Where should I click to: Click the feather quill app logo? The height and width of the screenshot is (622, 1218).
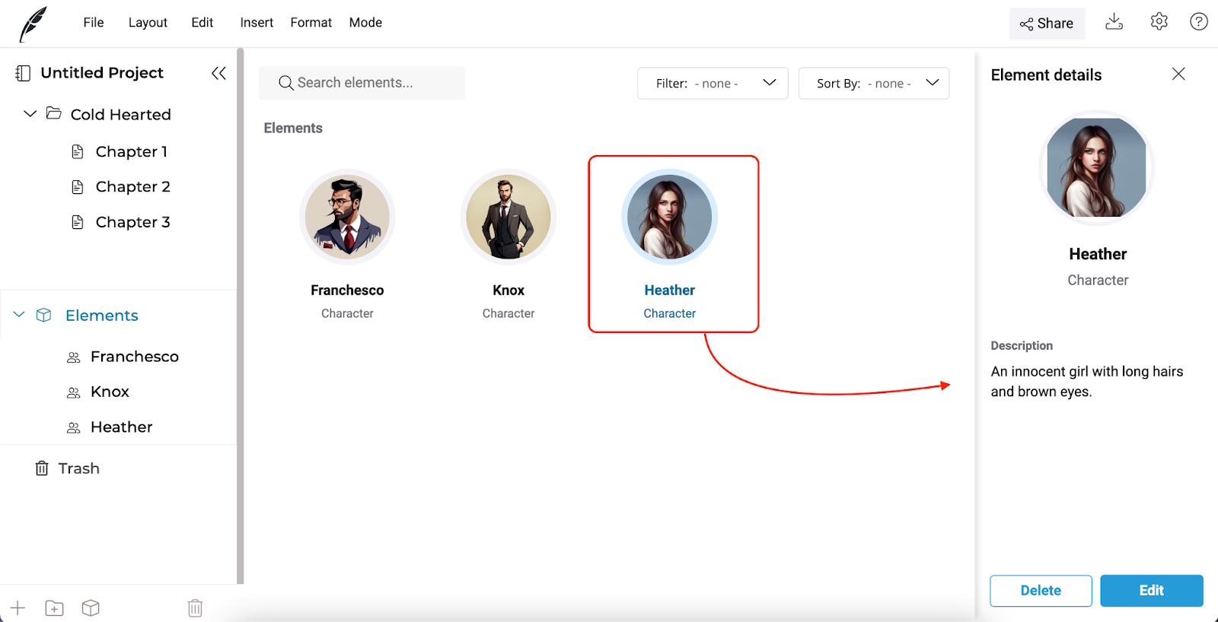33,24
